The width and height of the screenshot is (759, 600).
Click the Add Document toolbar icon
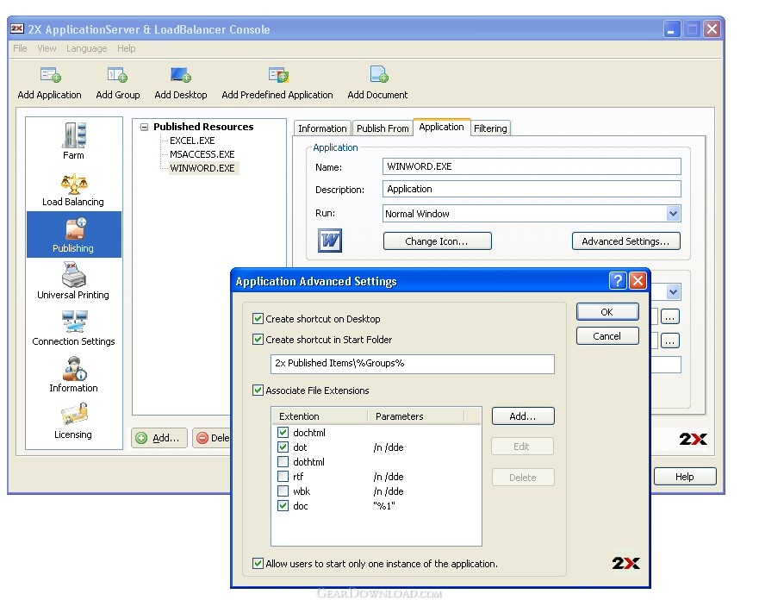(378, 74)
